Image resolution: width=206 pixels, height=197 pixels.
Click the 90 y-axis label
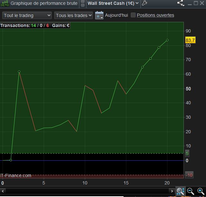tap(188, 31)
